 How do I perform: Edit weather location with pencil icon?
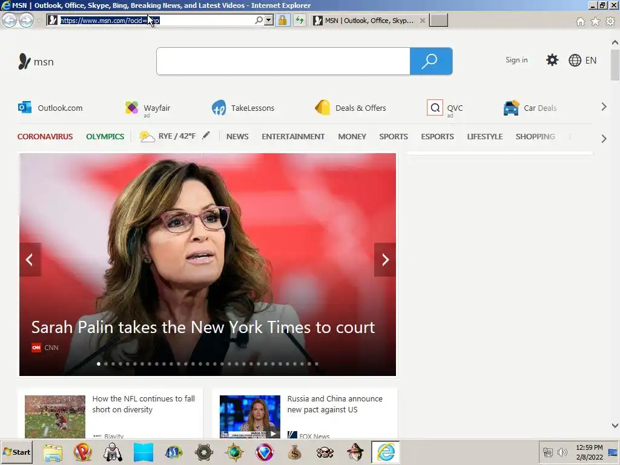point(206,136)
